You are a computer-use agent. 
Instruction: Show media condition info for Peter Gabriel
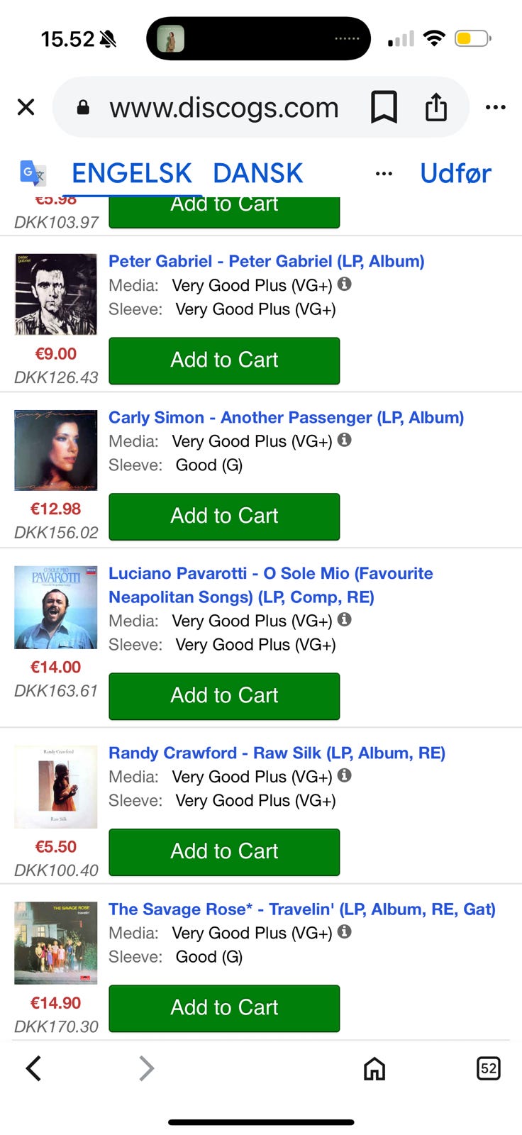[x=345, y=284]
